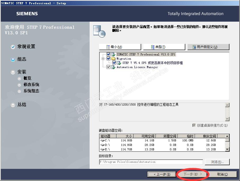Viewport: 240px width, 181px height.
Task: Select the Migration tree row label
Action: click(x=124, y=59)
